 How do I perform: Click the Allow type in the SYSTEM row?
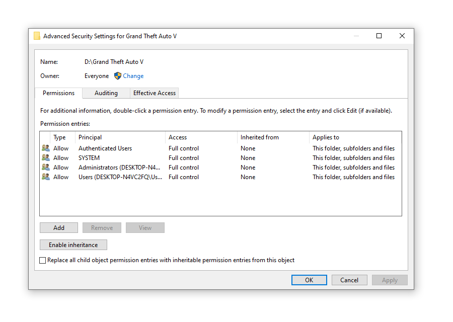[61, 157]
